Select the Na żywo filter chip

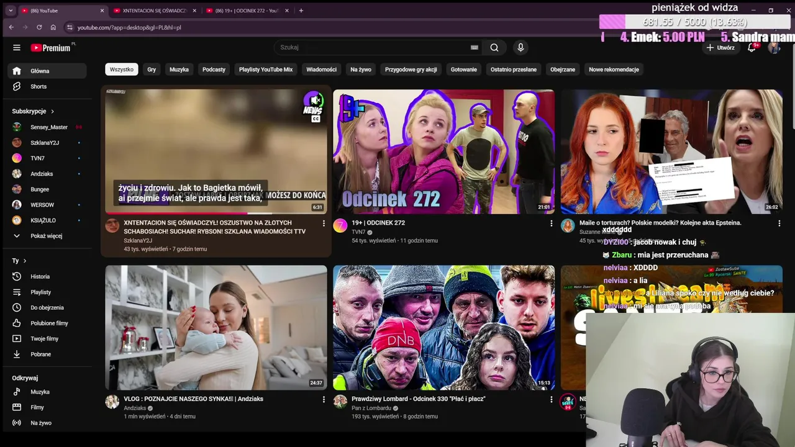[361, 70]
